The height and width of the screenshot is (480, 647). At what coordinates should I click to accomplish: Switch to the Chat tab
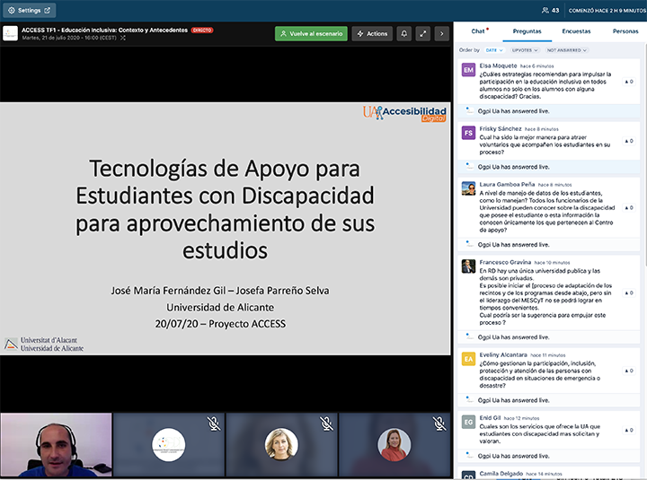pyautogui.click(x=478, y=31)
